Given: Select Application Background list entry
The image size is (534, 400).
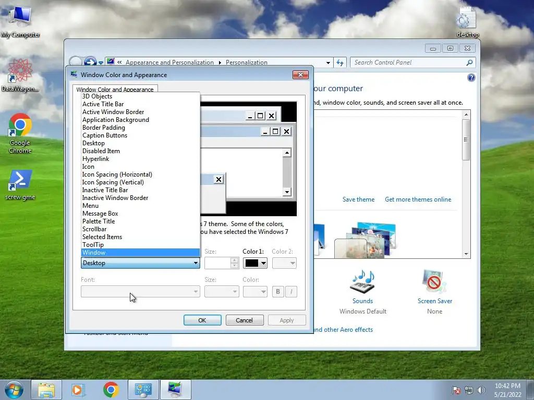Looking at the screenshot, I should (140, 120).
